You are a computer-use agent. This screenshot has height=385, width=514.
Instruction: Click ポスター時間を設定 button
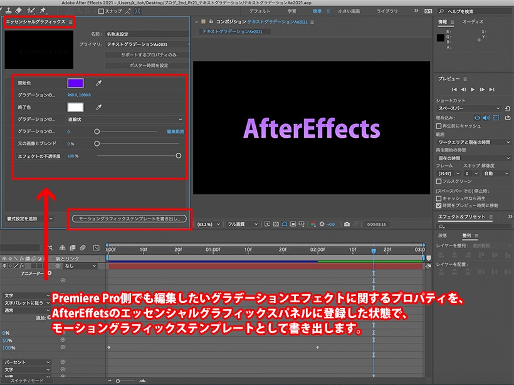pyautogui.click(x=149, y=66)
